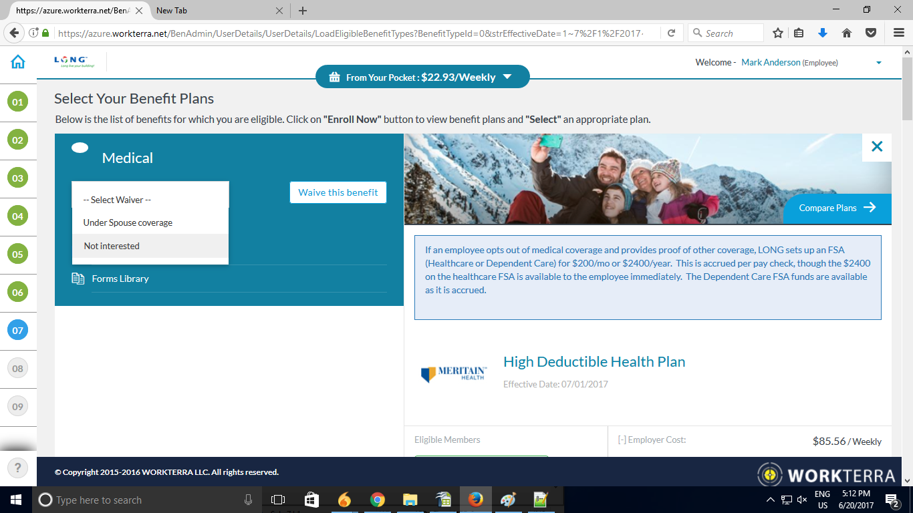913x513 pixels.
Task: Open Chrome from the Windows taskbar
Action: (378, 500)
